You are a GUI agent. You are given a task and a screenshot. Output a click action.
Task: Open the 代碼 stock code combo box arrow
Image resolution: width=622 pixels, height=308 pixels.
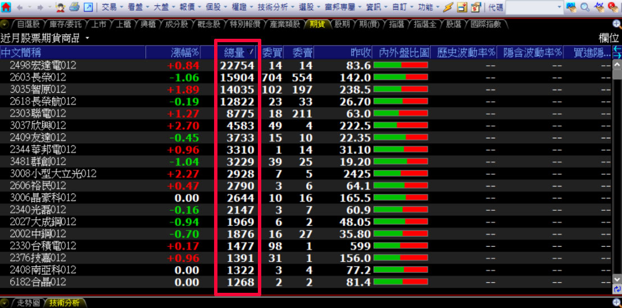click(x=559, y=7)
